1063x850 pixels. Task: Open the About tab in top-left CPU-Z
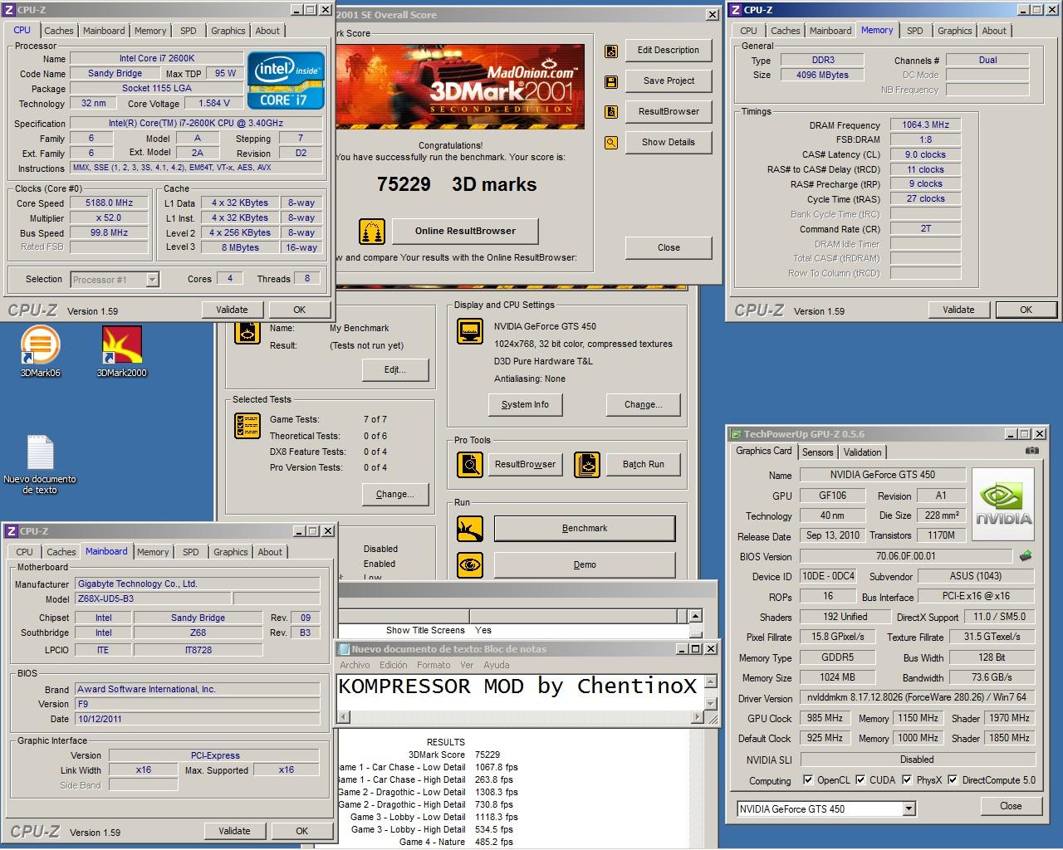pyautogui.click(x=267, y=31)
